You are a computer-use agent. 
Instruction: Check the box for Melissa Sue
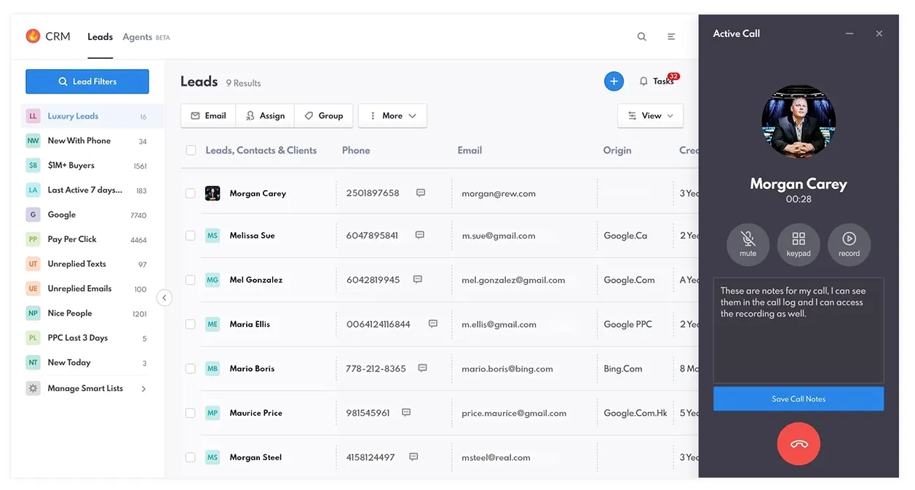coord(190,236)
